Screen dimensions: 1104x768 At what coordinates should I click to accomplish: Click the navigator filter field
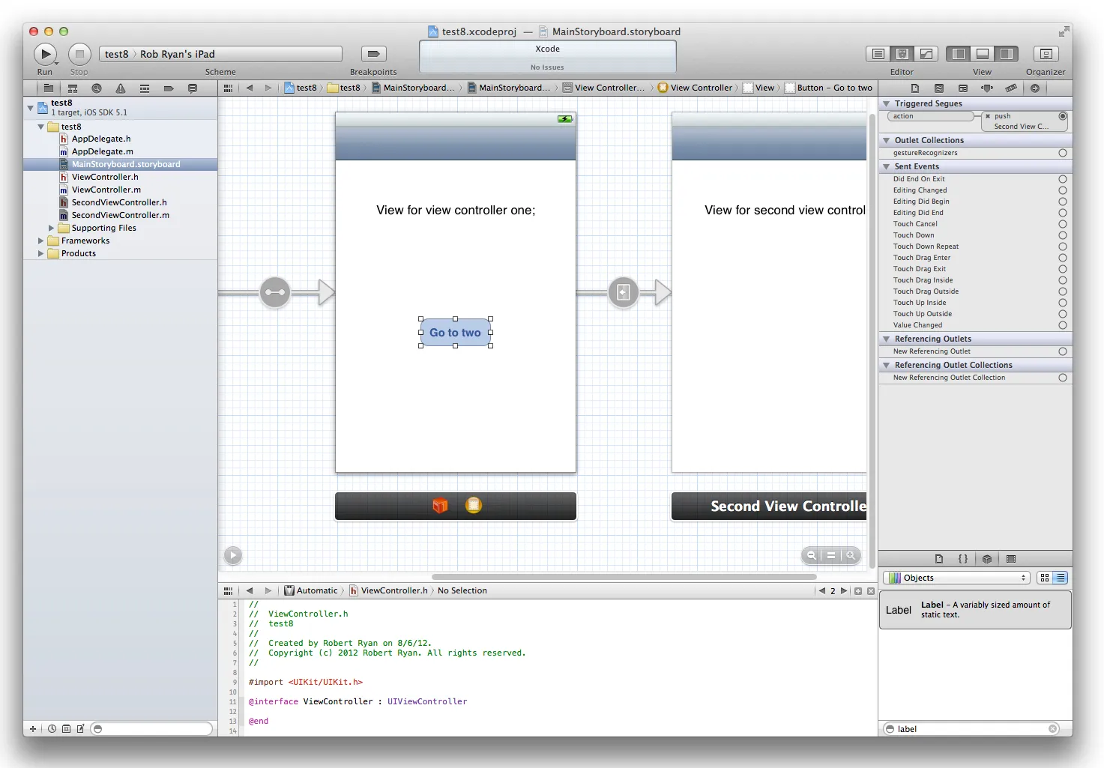[x=152, y=728]
